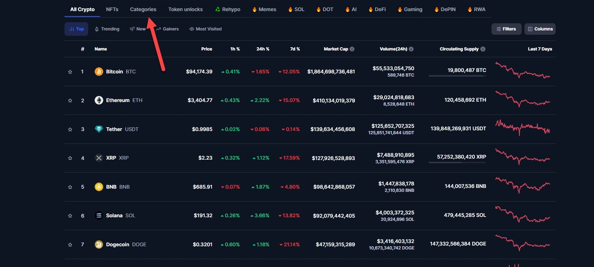Click Bitcoin circulating supply progress bar
Viewport: 594px width, 267px height.
[x=457, y=76]
